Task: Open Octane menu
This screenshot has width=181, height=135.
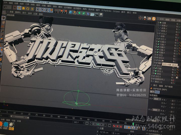Action: click(x=116, y=11)
